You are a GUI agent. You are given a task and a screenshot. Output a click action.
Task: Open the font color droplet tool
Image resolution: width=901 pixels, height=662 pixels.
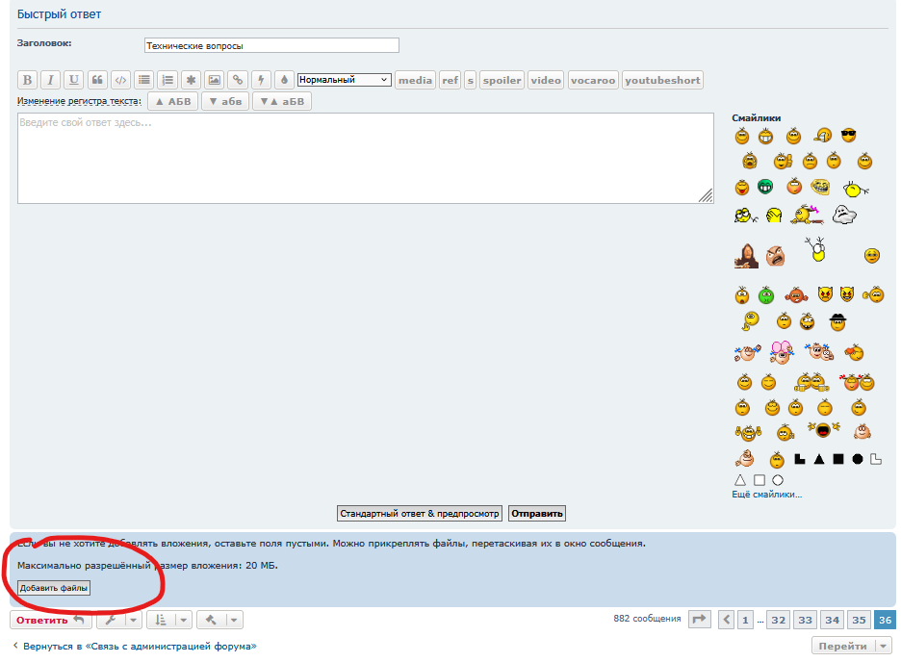coord(284,80)
